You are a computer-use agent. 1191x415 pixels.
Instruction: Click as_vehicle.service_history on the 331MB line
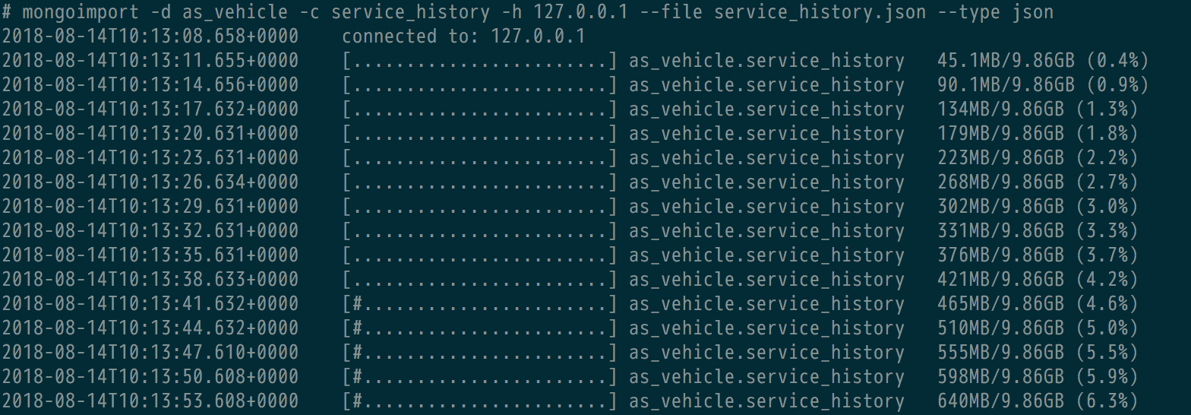(x=766, y=231)
